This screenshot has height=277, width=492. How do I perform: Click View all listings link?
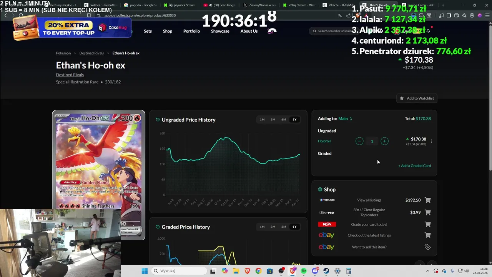pyautogui.click(x=369, y=200)
